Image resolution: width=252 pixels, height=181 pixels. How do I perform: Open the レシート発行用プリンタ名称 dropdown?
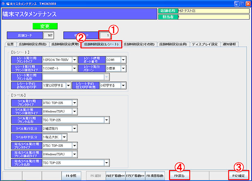point(107,77)
